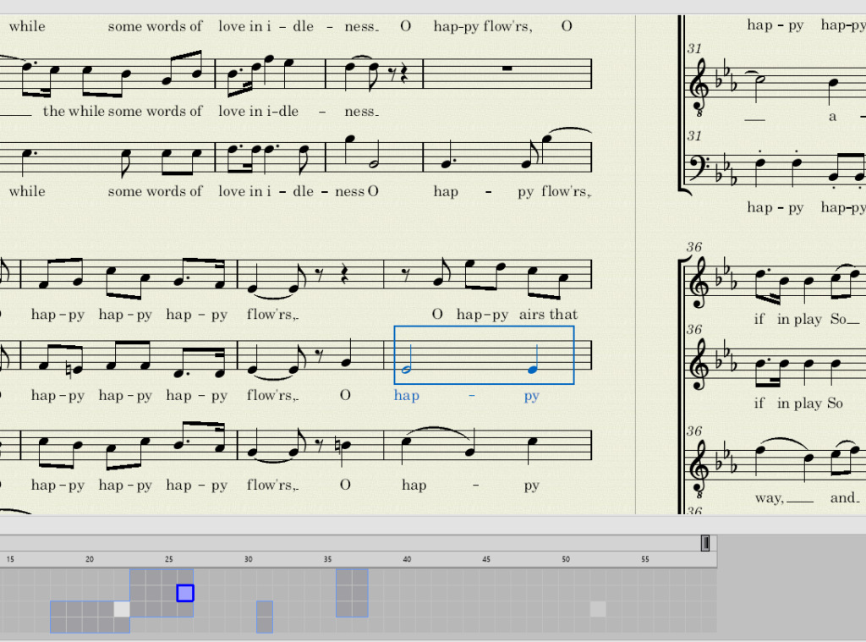The height and width of the screenshot is (642, 866).
Task: Jump to measure 35 on the timeline ruler
Action: click(x=327, y=559)
